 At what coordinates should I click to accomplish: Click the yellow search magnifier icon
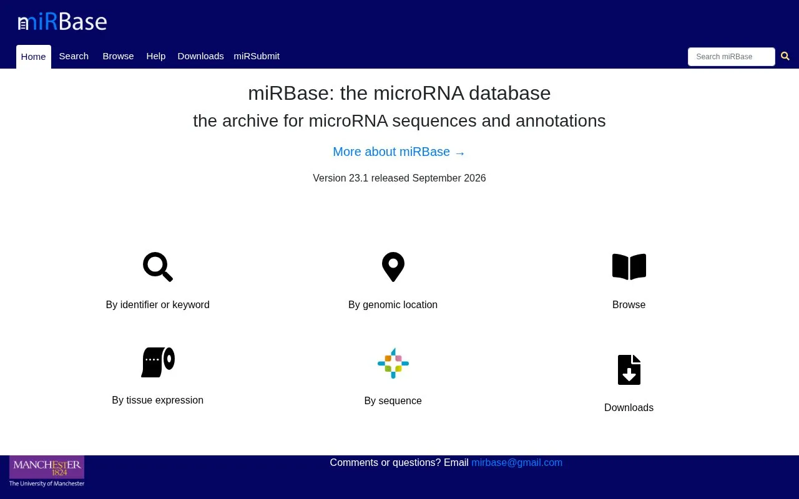tap(785, 56)
